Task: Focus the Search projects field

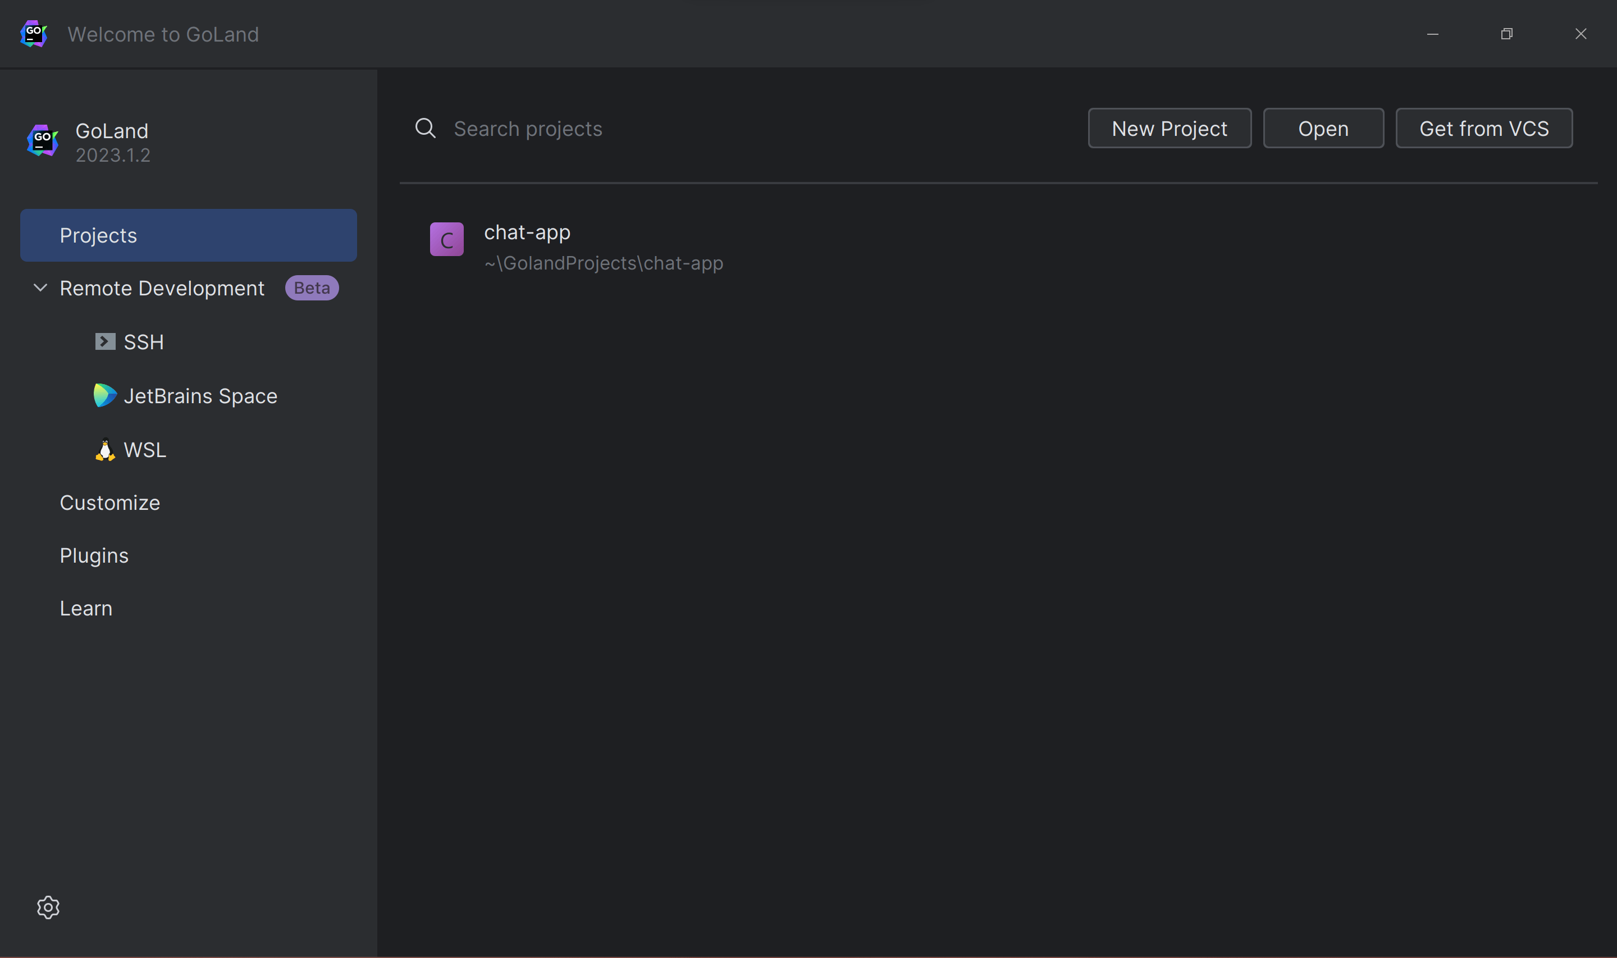Action: (x=710, y=129)
